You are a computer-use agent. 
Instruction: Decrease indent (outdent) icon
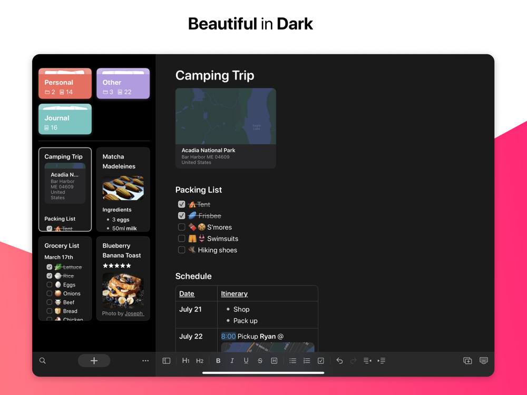(367, 360)
